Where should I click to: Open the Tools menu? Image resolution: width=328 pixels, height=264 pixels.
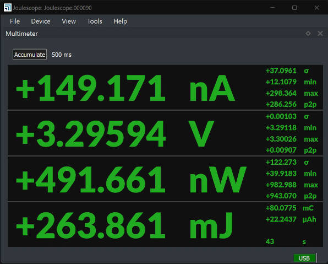pyautogui.click(x=95, y=21)
